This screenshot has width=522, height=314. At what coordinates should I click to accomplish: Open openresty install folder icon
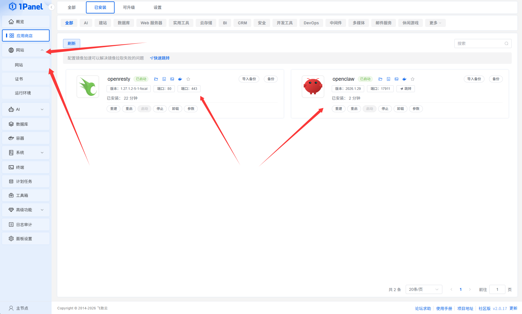(156, 79)
